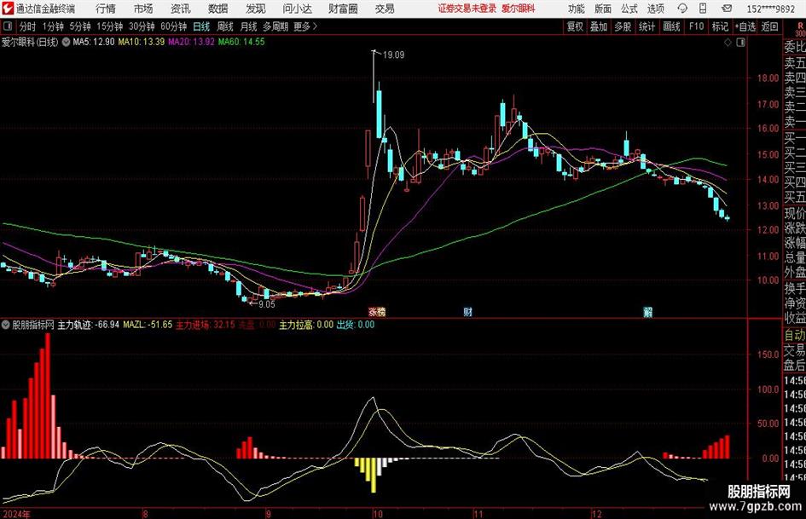Switch to the 30分钟 period tab

click(142, 26)
